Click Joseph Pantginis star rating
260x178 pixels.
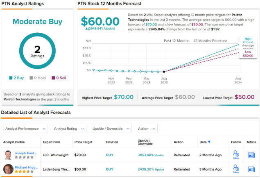(24, 157)
